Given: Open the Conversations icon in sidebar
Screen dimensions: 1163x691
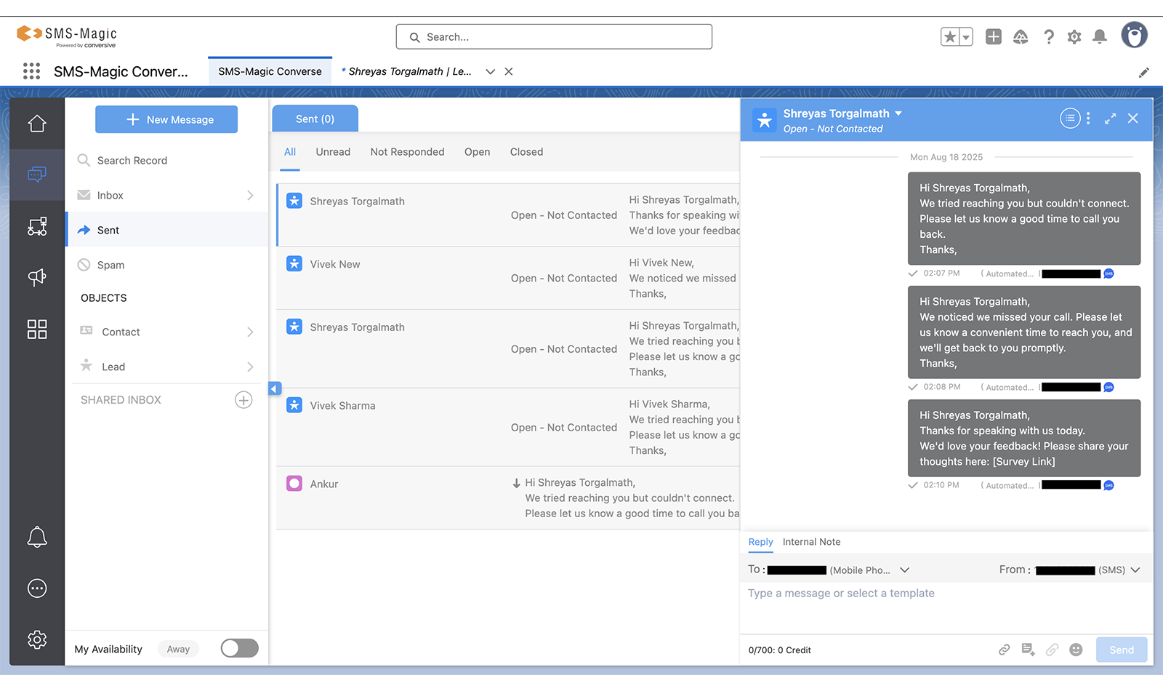Looking at the screenshot, I should tap(37, 175).
